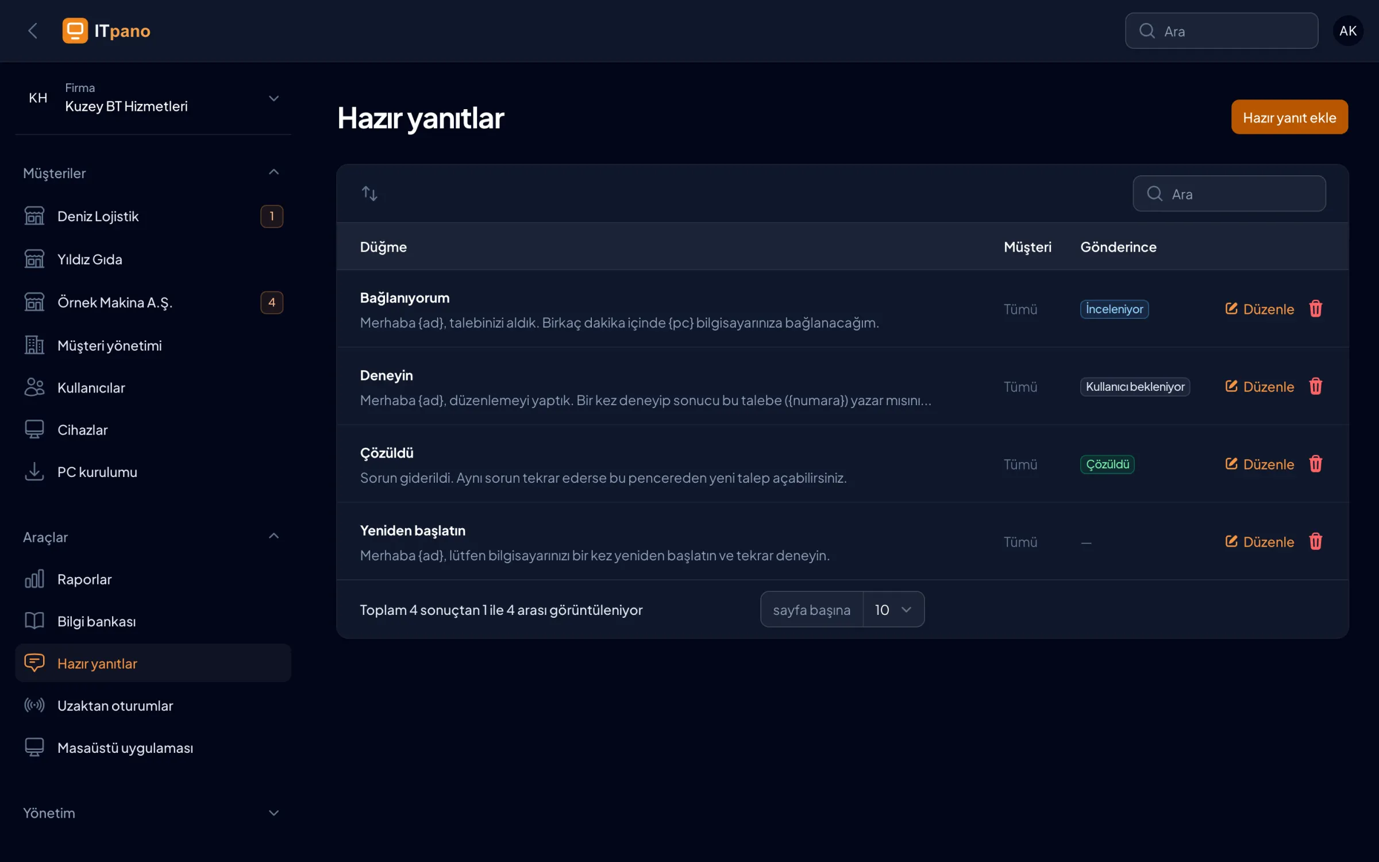The image size is (1379, 862).
Task: Open the sayfa başına 10 dropdown
Action: 893,610
